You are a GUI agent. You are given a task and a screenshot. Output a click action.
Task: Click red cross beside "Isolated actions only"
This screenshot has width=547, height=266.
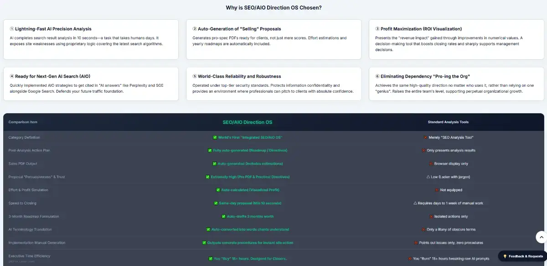[x=431, y=216]
